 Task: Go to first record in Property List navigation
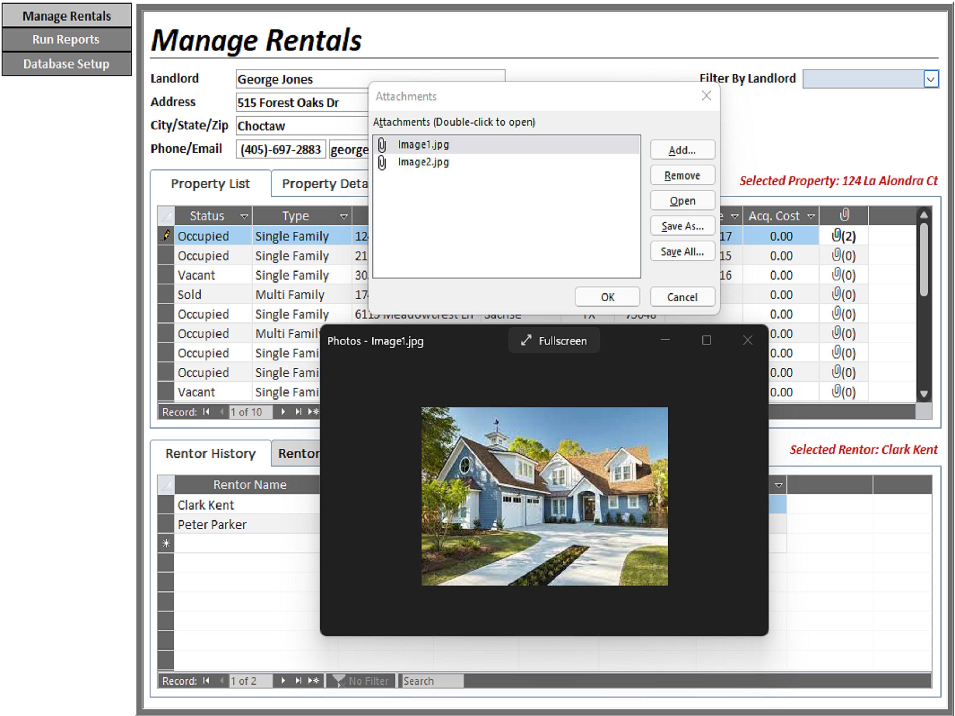tap(206, 412)
